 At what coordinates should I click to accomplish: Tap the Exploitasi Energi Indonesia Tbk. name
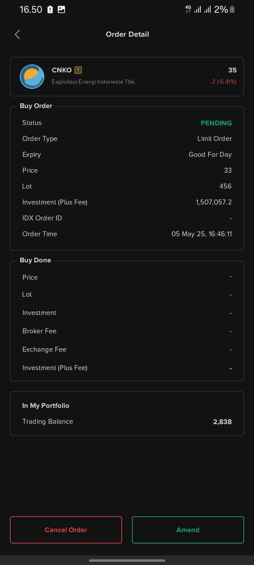(94, 82)
